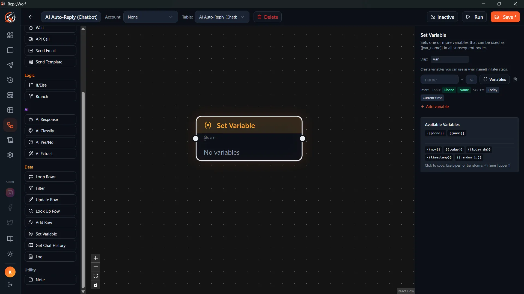Click the ReplyWolf wolf logo in sidebar
Image resolution: width=524 pixels, height=294 pixels.
pos(10,17)
